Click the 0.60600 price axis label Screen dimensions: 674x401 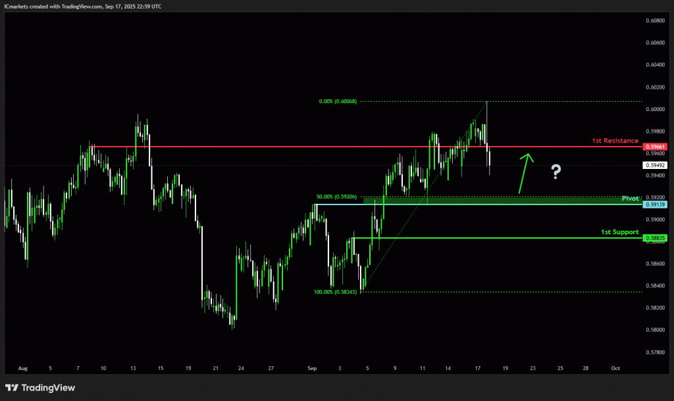click(x=655, y=43)
